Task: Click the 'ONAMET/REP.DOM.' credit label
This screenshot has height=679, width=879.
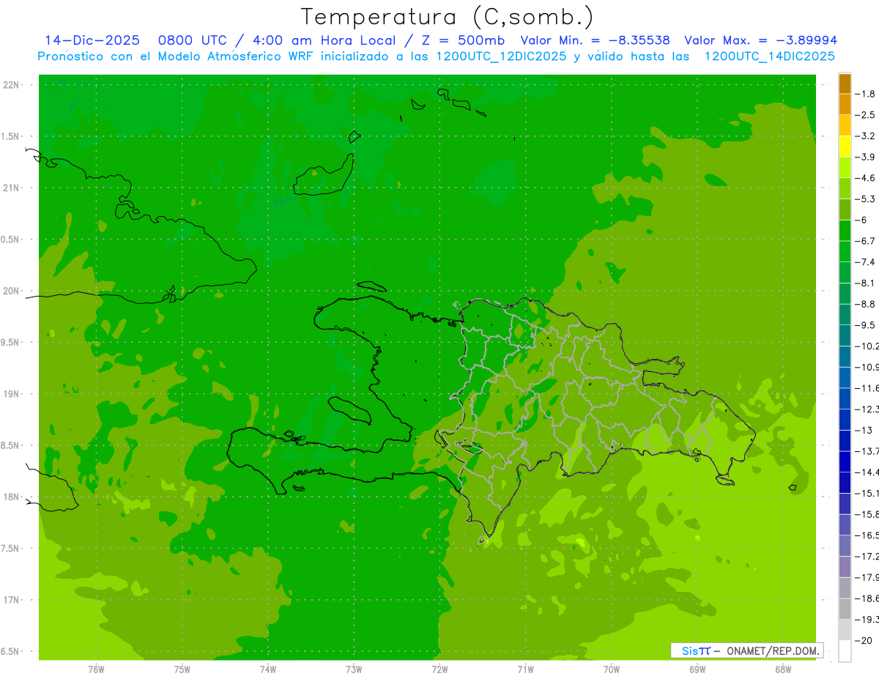Action: pos(774,650)
